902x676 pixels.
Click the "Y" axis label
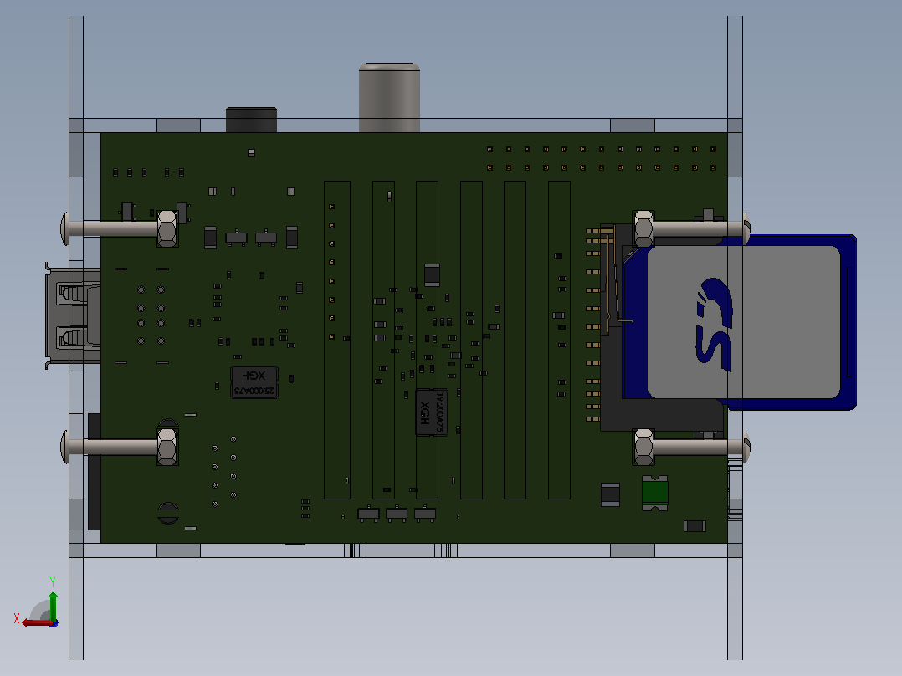click(53, 582)
